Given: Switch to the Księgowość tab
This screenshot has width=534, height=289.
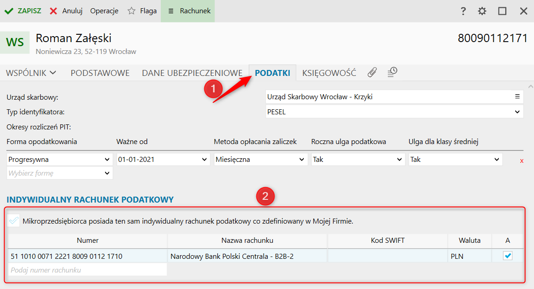Looking at the screenshot, I should pyautogui.click(x=329, y=73).
